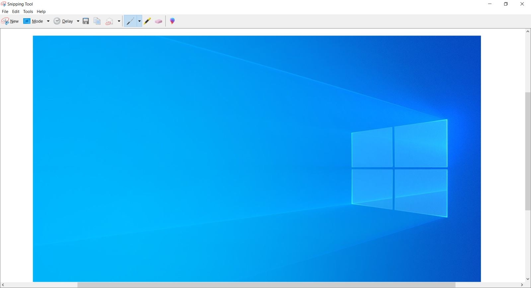
Task: Select the Highlighter tool
Action: coord(148,21)
